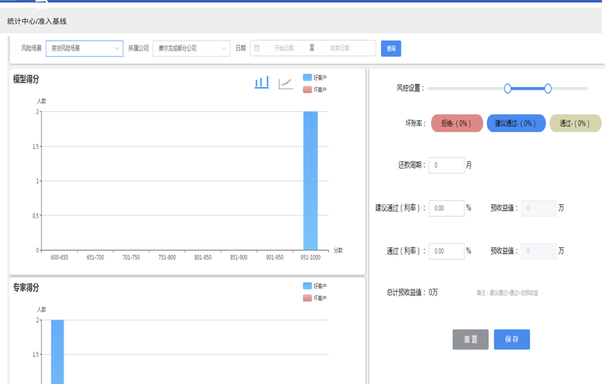
Task: Click the 通过 (0%) beige pill
Action: 575,123
